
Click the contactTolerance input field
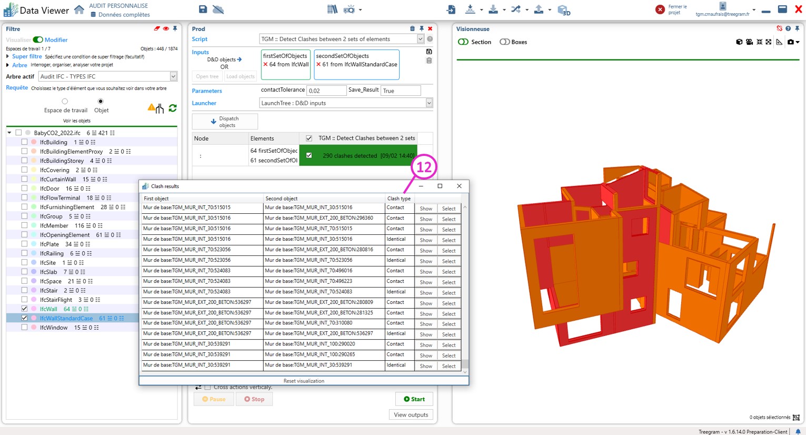coord(326,91)
